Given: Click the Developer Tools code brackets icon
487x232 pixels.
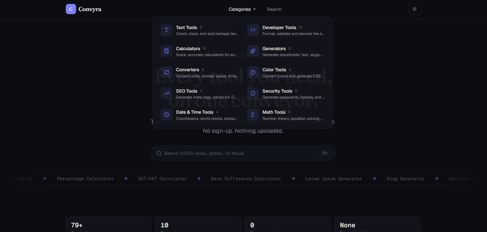Looking at the screenshot, I should point(253,30).
